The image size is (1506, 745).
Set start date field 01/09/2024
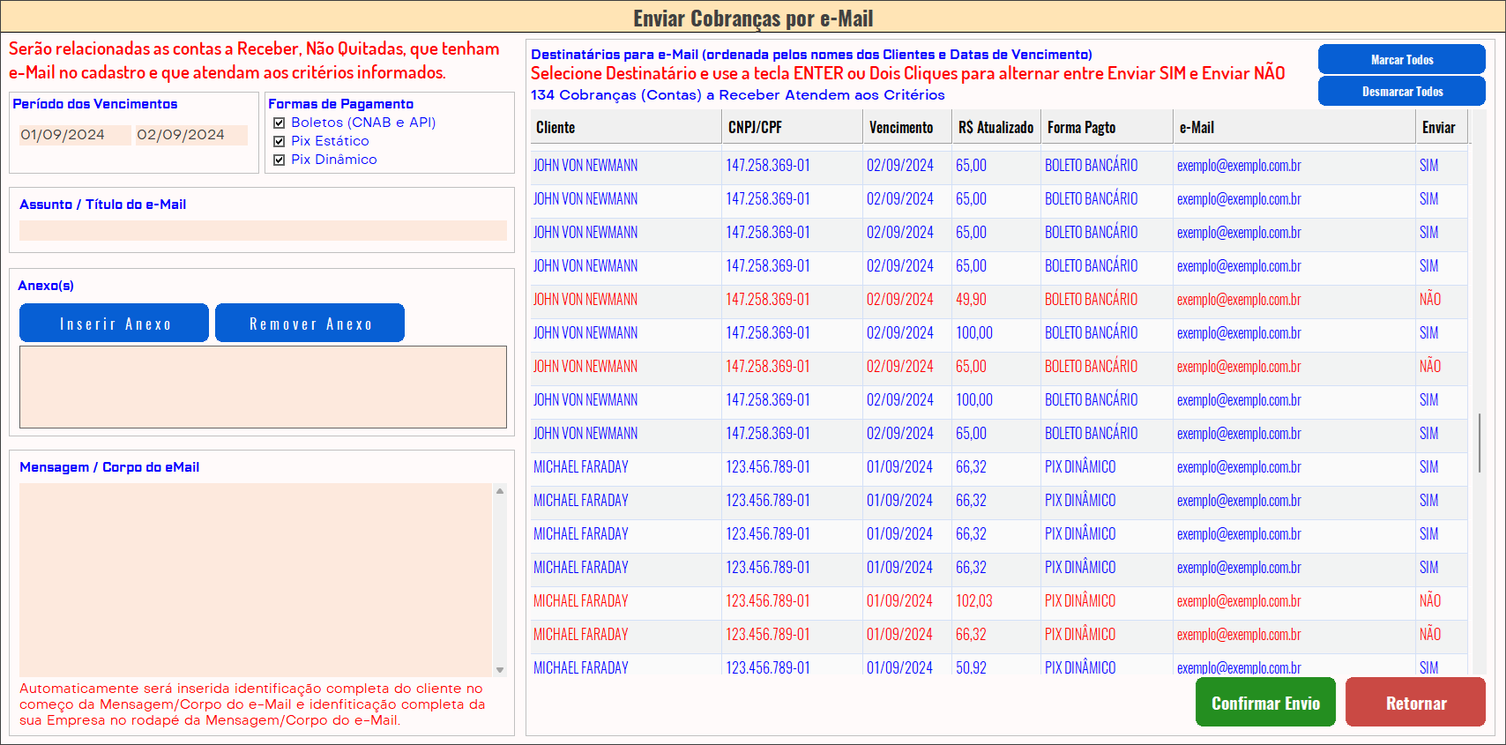(74, 135)
